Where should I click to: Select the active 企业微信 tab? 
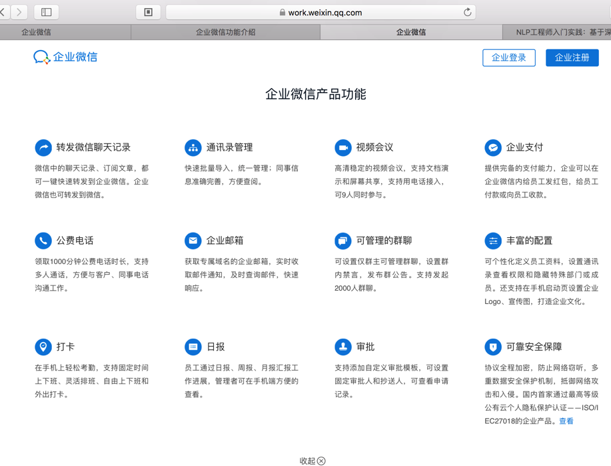click(411, 32)
